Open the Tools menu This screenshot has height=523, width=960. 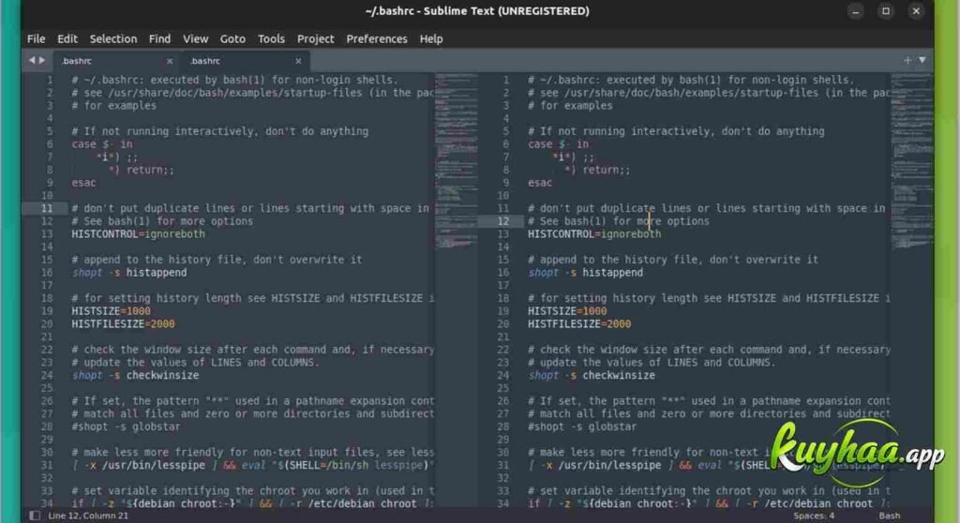(x=271, y=38)
